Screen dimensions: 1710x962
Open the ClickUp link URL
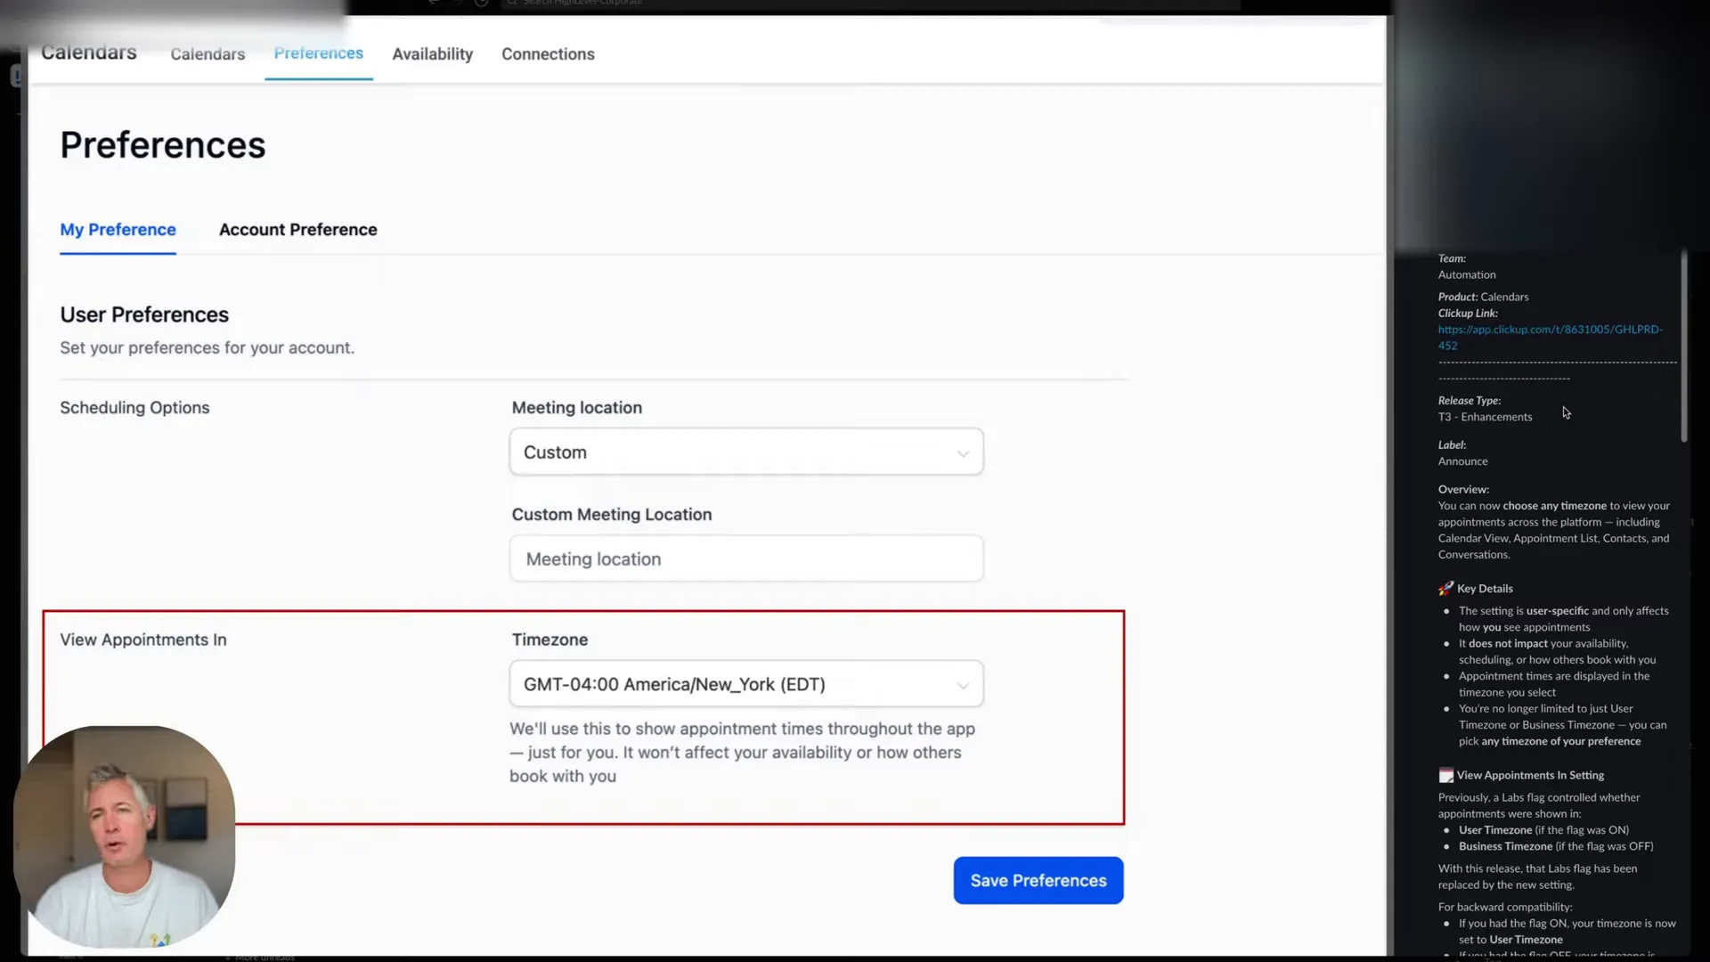coord(1550,338)
